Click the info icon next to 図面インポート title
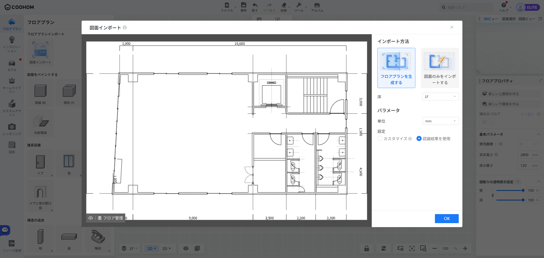The image size is (544, 258). pos(125,27)
